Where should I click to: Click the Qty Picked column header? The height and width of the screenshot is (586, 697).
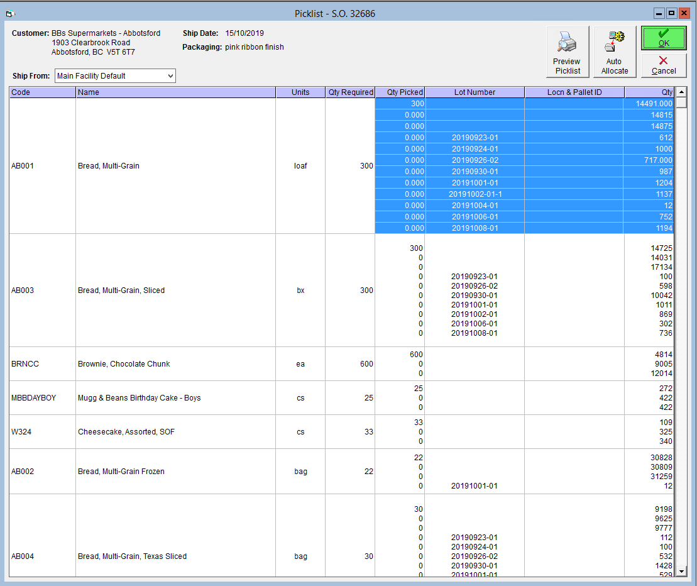tap(400, 92)
